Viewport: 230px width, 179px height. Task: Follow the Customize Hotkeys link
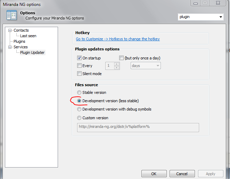[118, 39]
